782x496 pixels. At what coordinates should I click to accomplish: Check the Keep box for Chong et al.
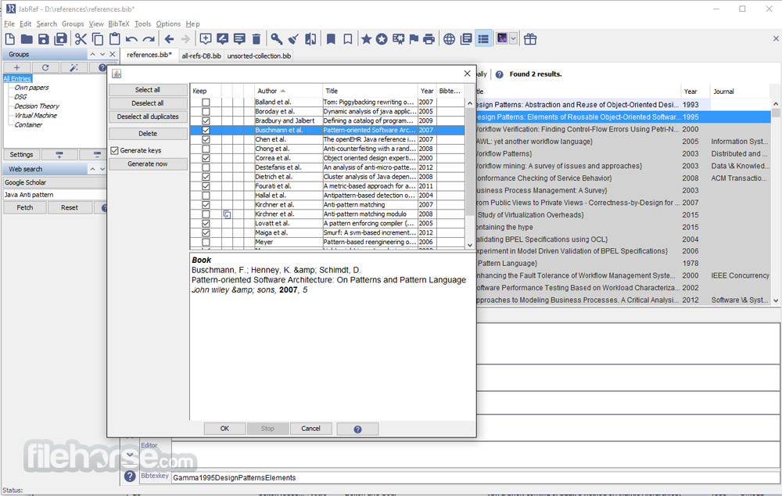coord(206,149)
